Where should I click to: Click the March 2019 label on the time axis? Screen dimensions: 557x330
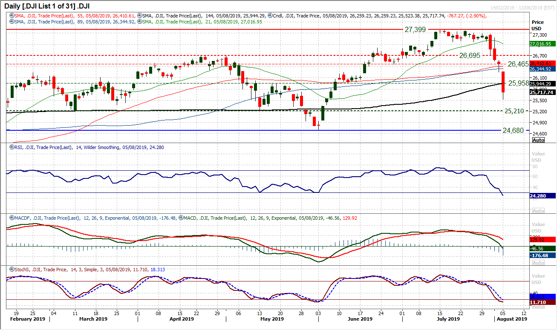[x=94, y=319]
